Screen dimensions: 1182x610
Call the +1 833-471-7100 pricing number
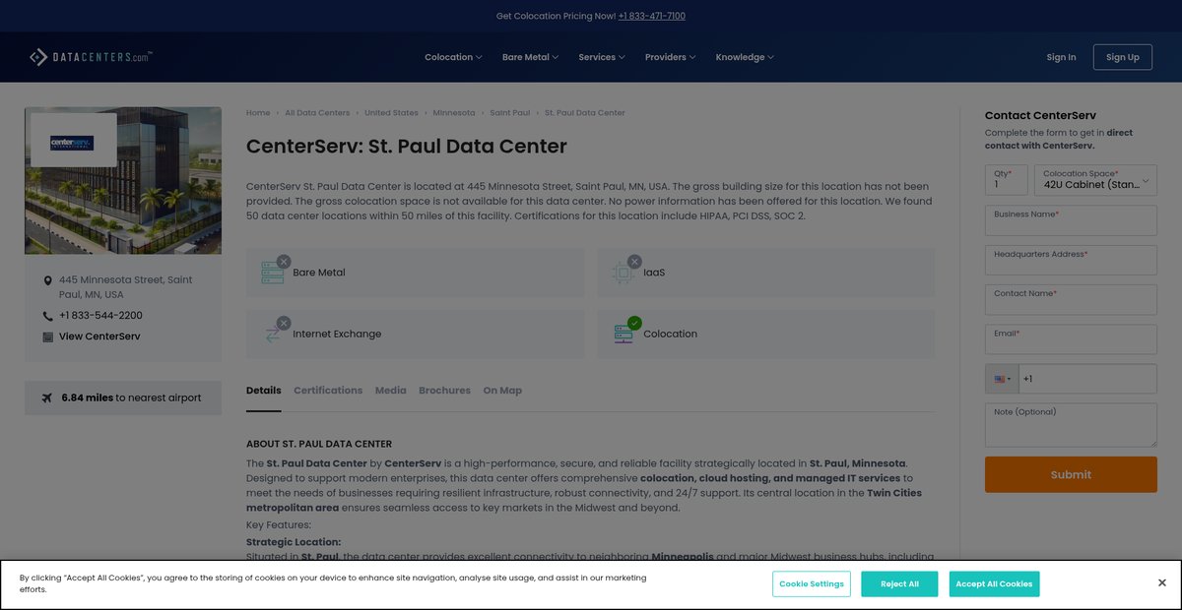click(652, 16)
